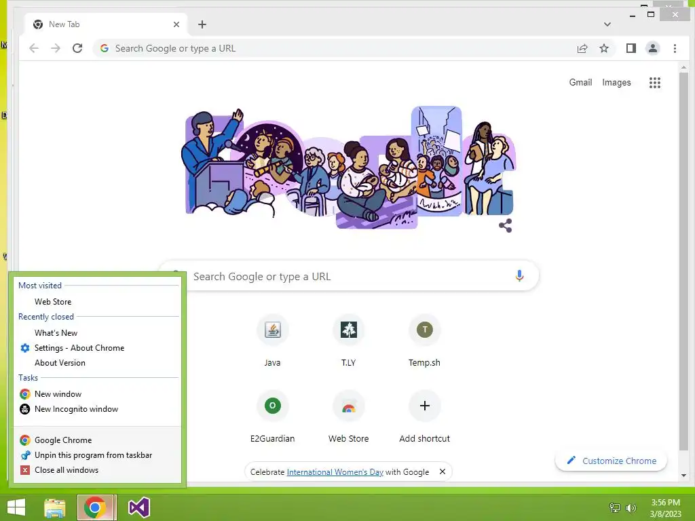Image resolution: width=695 pixels, height=521 pixels.
Task: Dismiss the Women's Day promo banner
Action: point(443,472)
